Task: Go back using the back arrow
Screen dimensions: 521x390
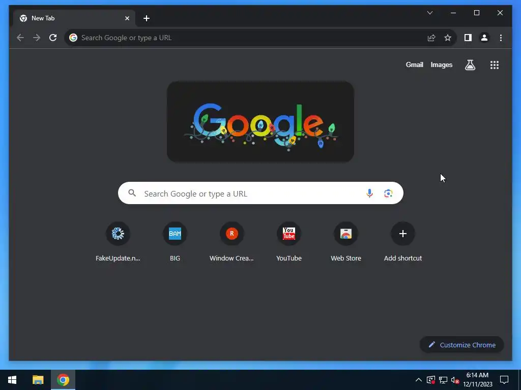Action: pyautogui.click(x=20, y=38)
